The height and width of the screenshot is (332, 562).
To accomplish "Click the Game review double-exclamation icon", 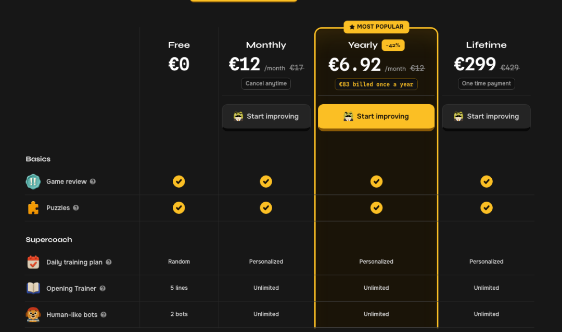I will [33, 181].
